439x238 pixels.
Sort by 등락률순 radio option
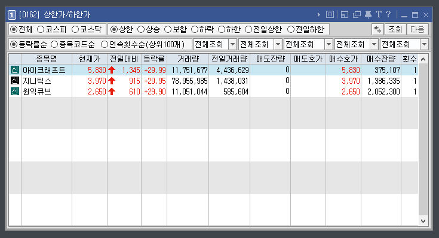(x=13, y=44)
